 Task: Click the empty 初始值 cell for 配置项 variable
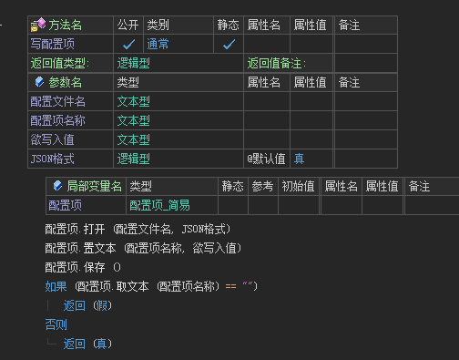pos(299,205)
